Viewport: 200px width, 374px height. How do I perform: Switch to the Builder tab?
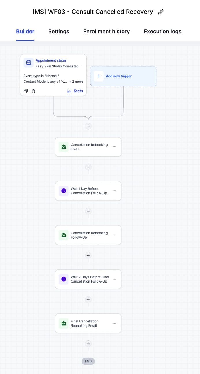[25, 32]
